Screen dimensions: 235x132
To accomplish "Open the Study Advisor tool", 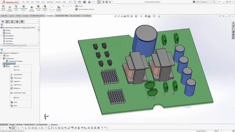I will (3, 8).
